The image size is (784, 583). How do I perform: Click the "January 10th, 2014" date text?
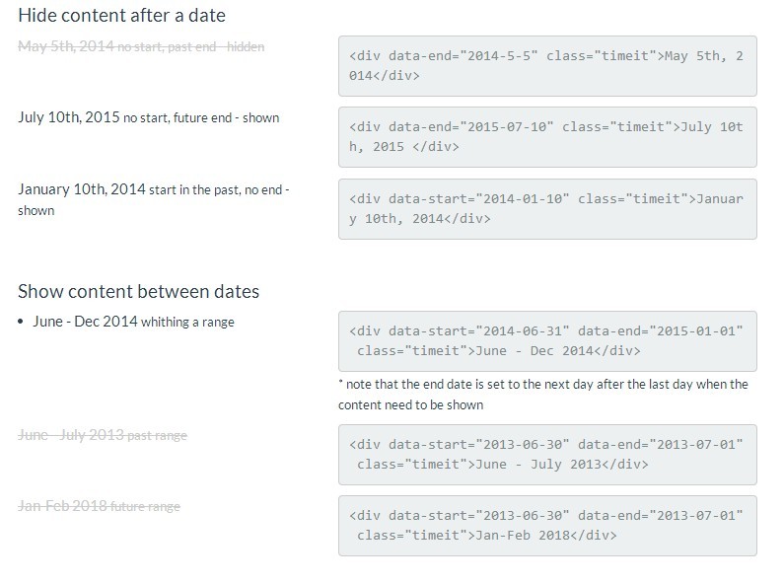tap(81, 189)
